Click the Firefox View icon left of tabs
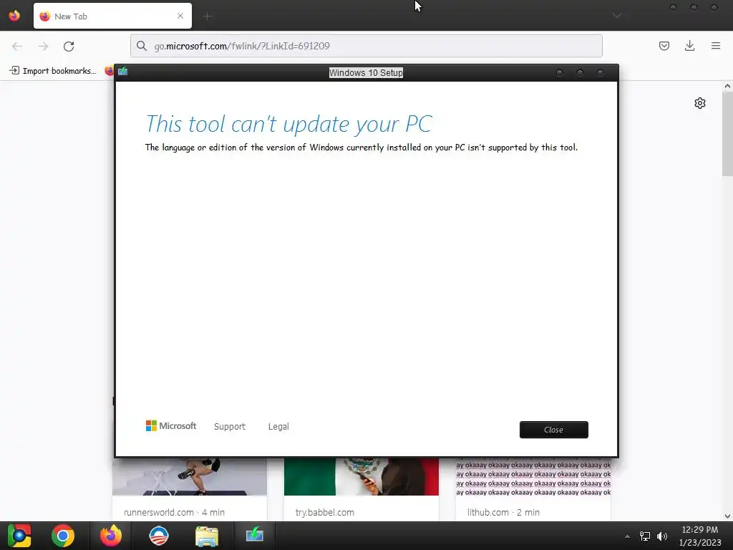The image size is (733, 550). point(14,16)
